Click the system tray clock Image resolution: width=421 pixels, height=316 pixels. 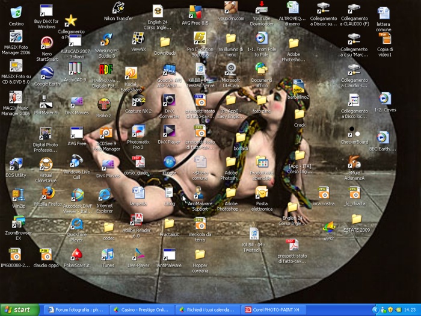[411, 310]
